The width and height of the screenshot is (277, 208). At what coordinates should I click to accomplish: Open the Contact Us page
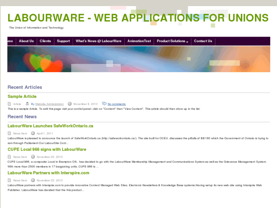pyautogui.click(x=203, y=41)
